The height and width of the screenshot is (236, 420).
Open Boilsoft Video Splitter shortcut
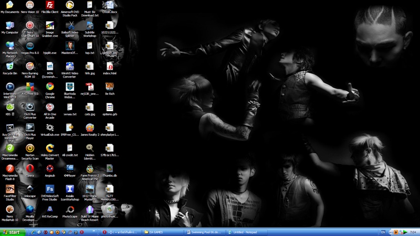pos(70,29)
